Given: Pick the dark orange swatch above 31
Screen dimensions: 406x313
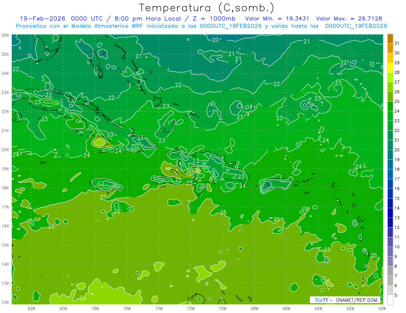Looking at the screenshot, I should (x=390, y=38).
